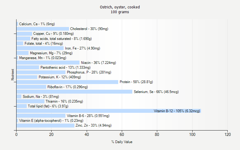Click the chart title 'Ostrich, oyster, cooked'
This screenshot has width=240, height=150.
pos(120,7)
